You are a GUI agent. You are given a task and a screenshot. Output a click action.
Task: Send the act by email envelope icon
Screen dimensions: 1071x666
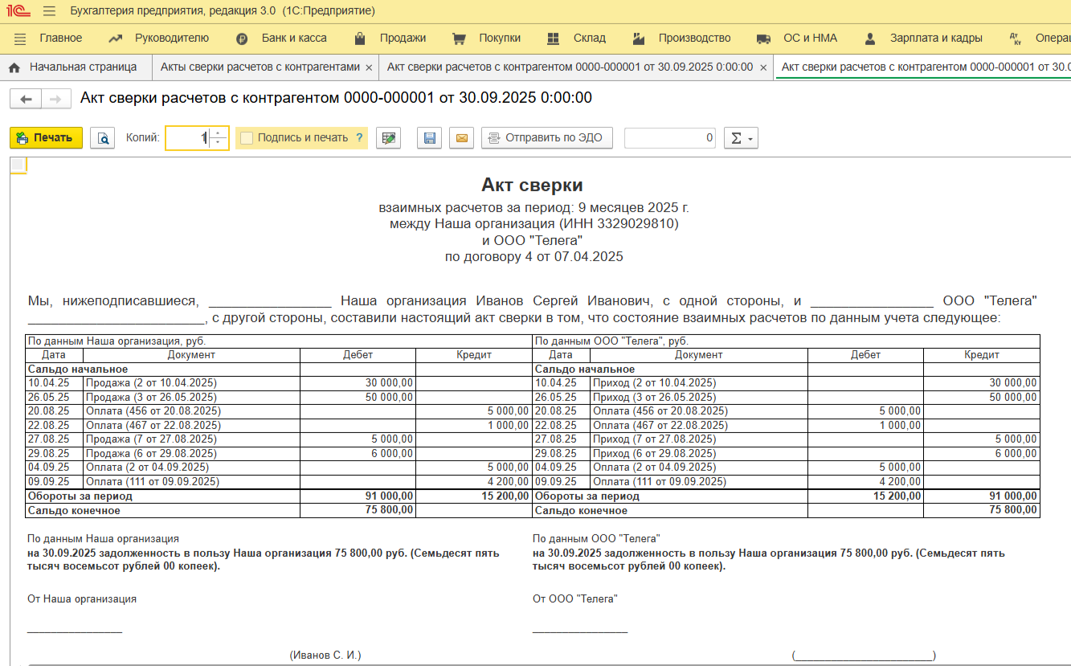coord(461,138)
